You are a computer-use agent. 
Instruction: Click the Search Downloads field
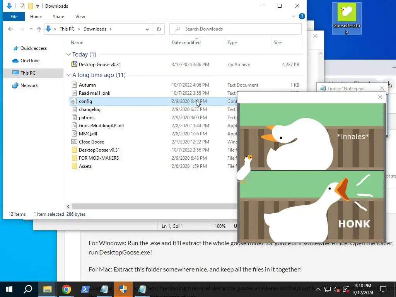236,29
